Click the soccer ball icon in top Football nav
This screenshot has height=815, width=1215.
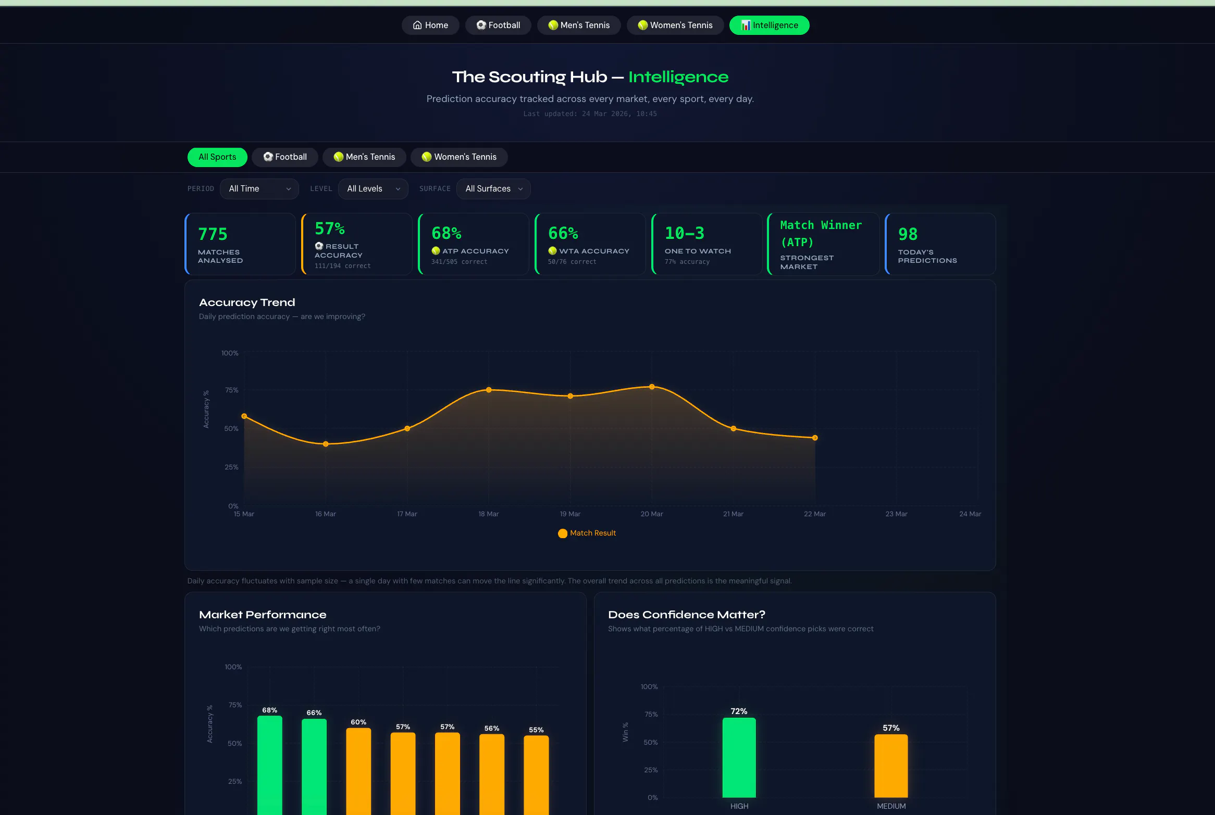(x=481, y=25)
